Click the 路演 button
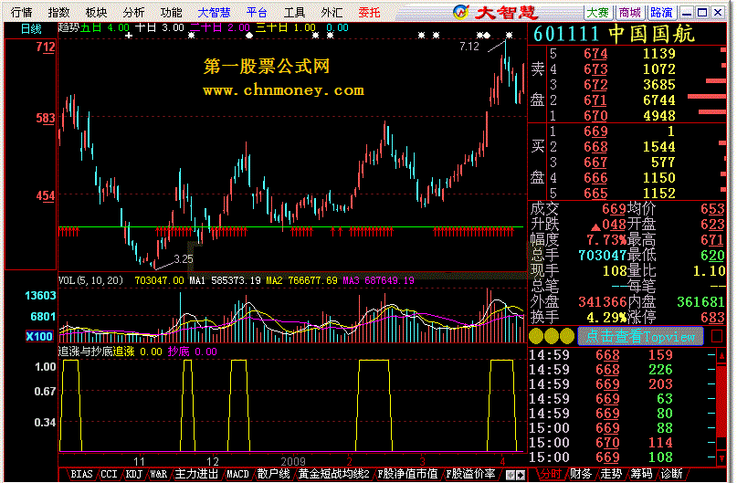The width and height of the screenshot is (737, 483). pos(661,12)
